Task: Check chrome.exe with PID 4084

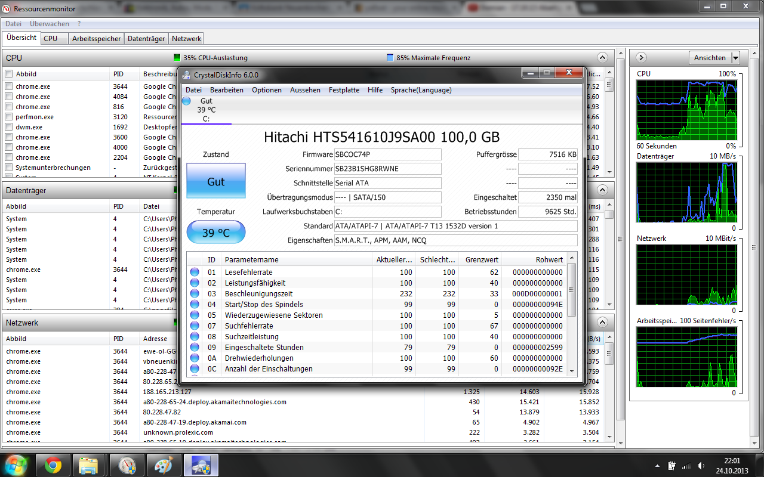Action: click(8, 97)
